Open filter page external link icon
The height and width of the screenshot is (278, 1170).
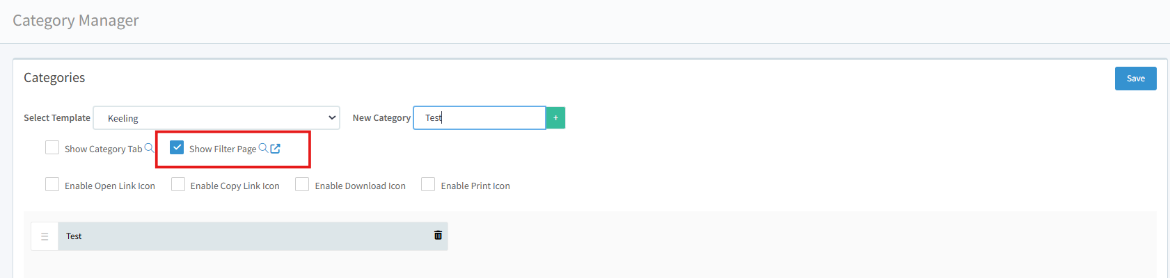[276, 148]
